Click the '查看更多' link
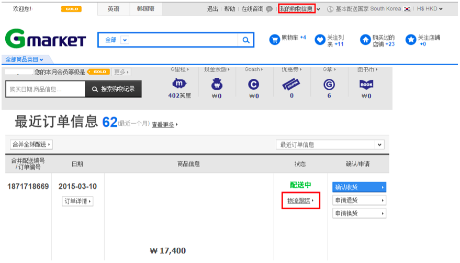The image size is (460, 263). (164, 125)
